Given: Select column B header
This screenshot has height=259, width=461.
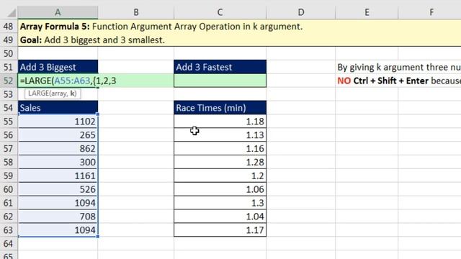Looking at the screenshot, I should pos(136,12).
